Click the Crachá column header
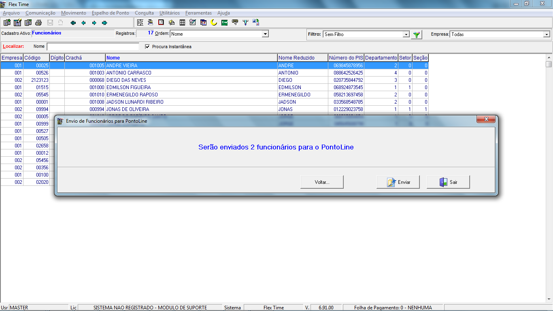The width and height of the screenshot is (553, 311). 85,58
